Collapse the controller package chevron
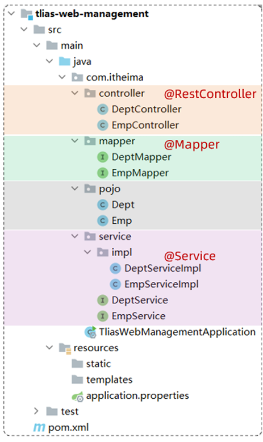The image size is (263, 442). (x=75, y=93)
